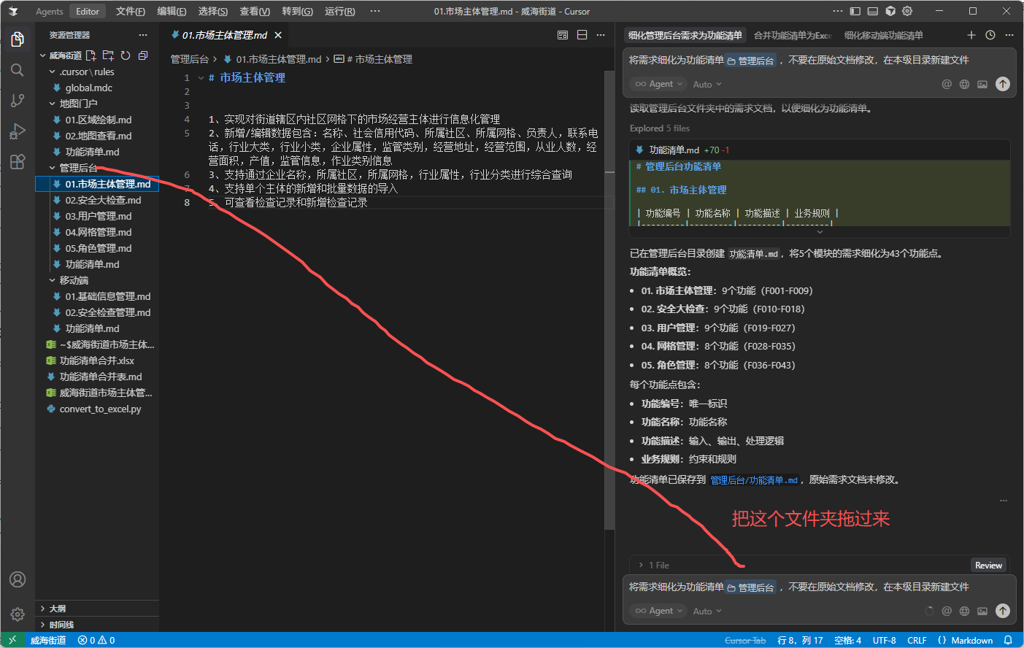The height and width of the screenshot is (648, 1024).
Task: Collapse all folders in explorer
Action: pos(143,55)
